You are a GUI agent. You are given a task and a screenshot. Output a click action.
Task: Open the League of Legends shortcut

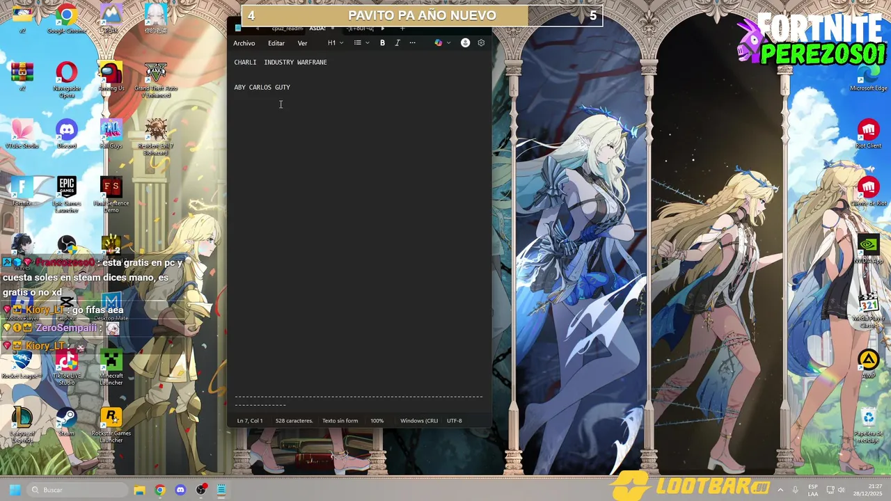22,424
